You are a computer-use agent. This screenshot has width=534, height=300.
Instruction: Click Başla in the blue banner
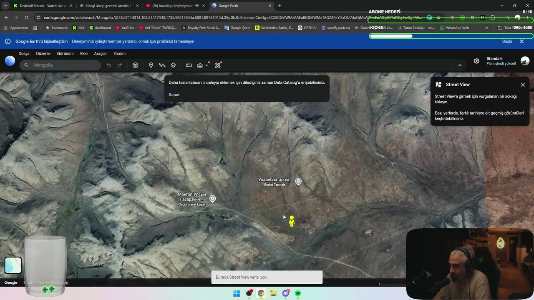coord(507,41)
